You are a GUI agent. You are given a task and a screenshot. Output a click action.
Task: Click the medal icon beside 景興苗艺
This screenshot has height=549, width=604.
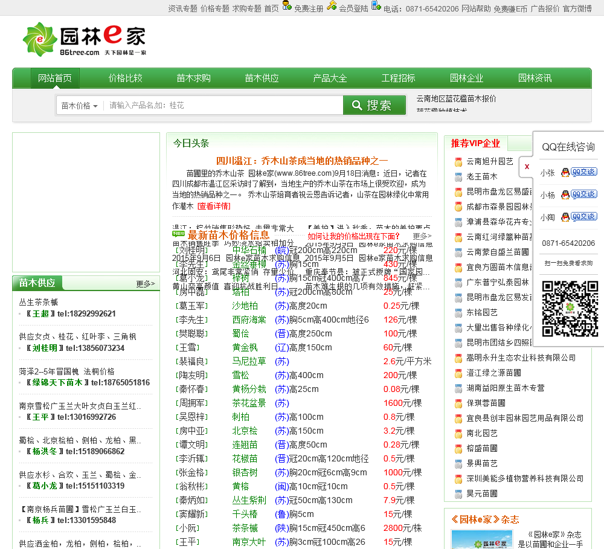coord(458,464)
